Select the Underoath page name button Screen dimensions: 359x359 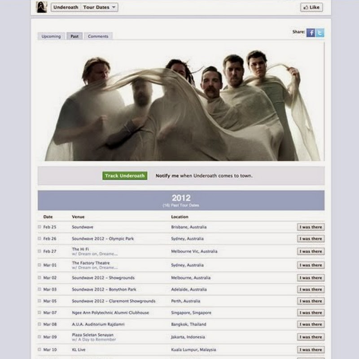click(66, 7)
